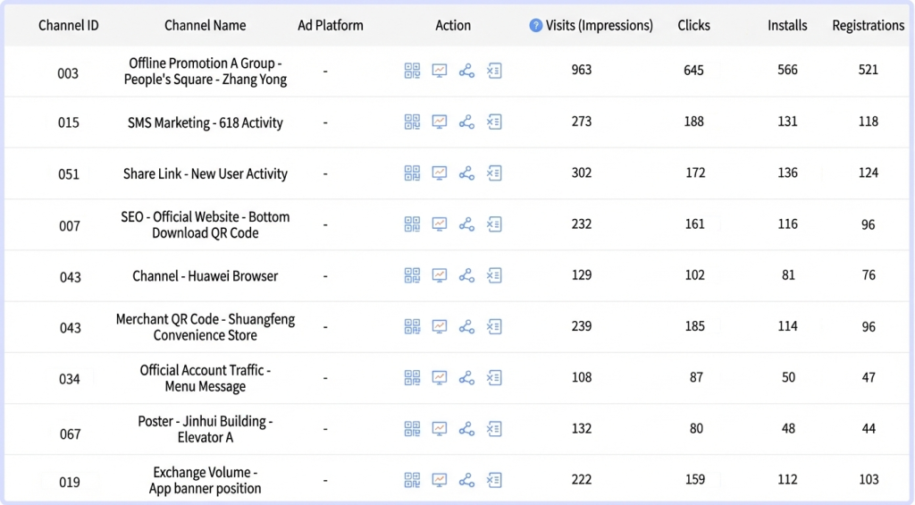Screen dimensions: 915x505
Task: View statistics chart for Channel - Huawei Browser
Action: click(440, 275)
